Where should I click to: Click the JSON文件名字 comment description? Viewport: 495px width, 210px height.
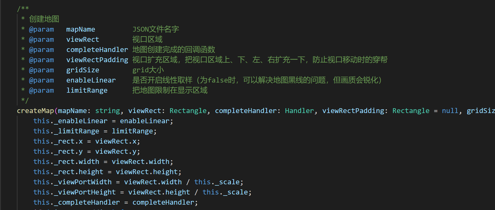pyautogui.click(x=156, y=29)
